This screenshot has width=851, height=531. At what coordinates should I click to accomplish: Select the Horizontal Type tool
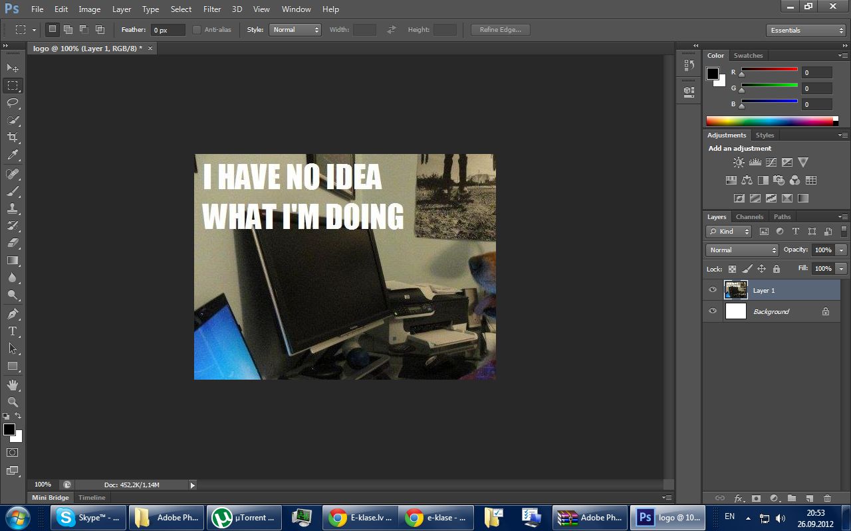[x=12, y=331]
